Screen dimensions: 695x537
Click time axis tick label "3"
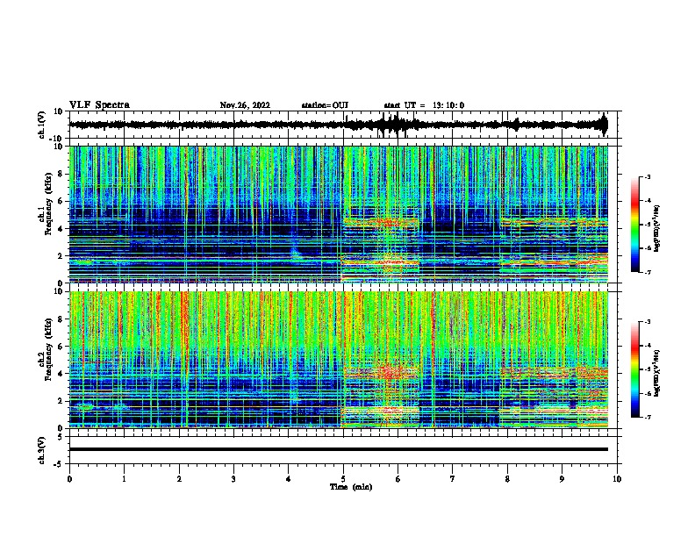(x=233, y=479)
